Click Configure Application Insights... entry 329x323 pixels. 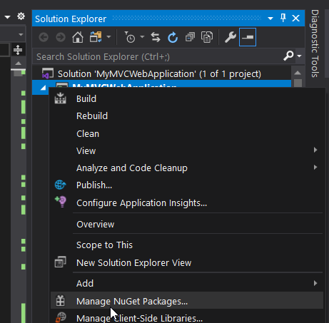tap(187, 202)
